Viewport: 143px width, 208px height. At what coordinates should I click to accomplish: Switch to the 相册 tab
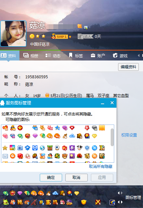coord(31,56)
